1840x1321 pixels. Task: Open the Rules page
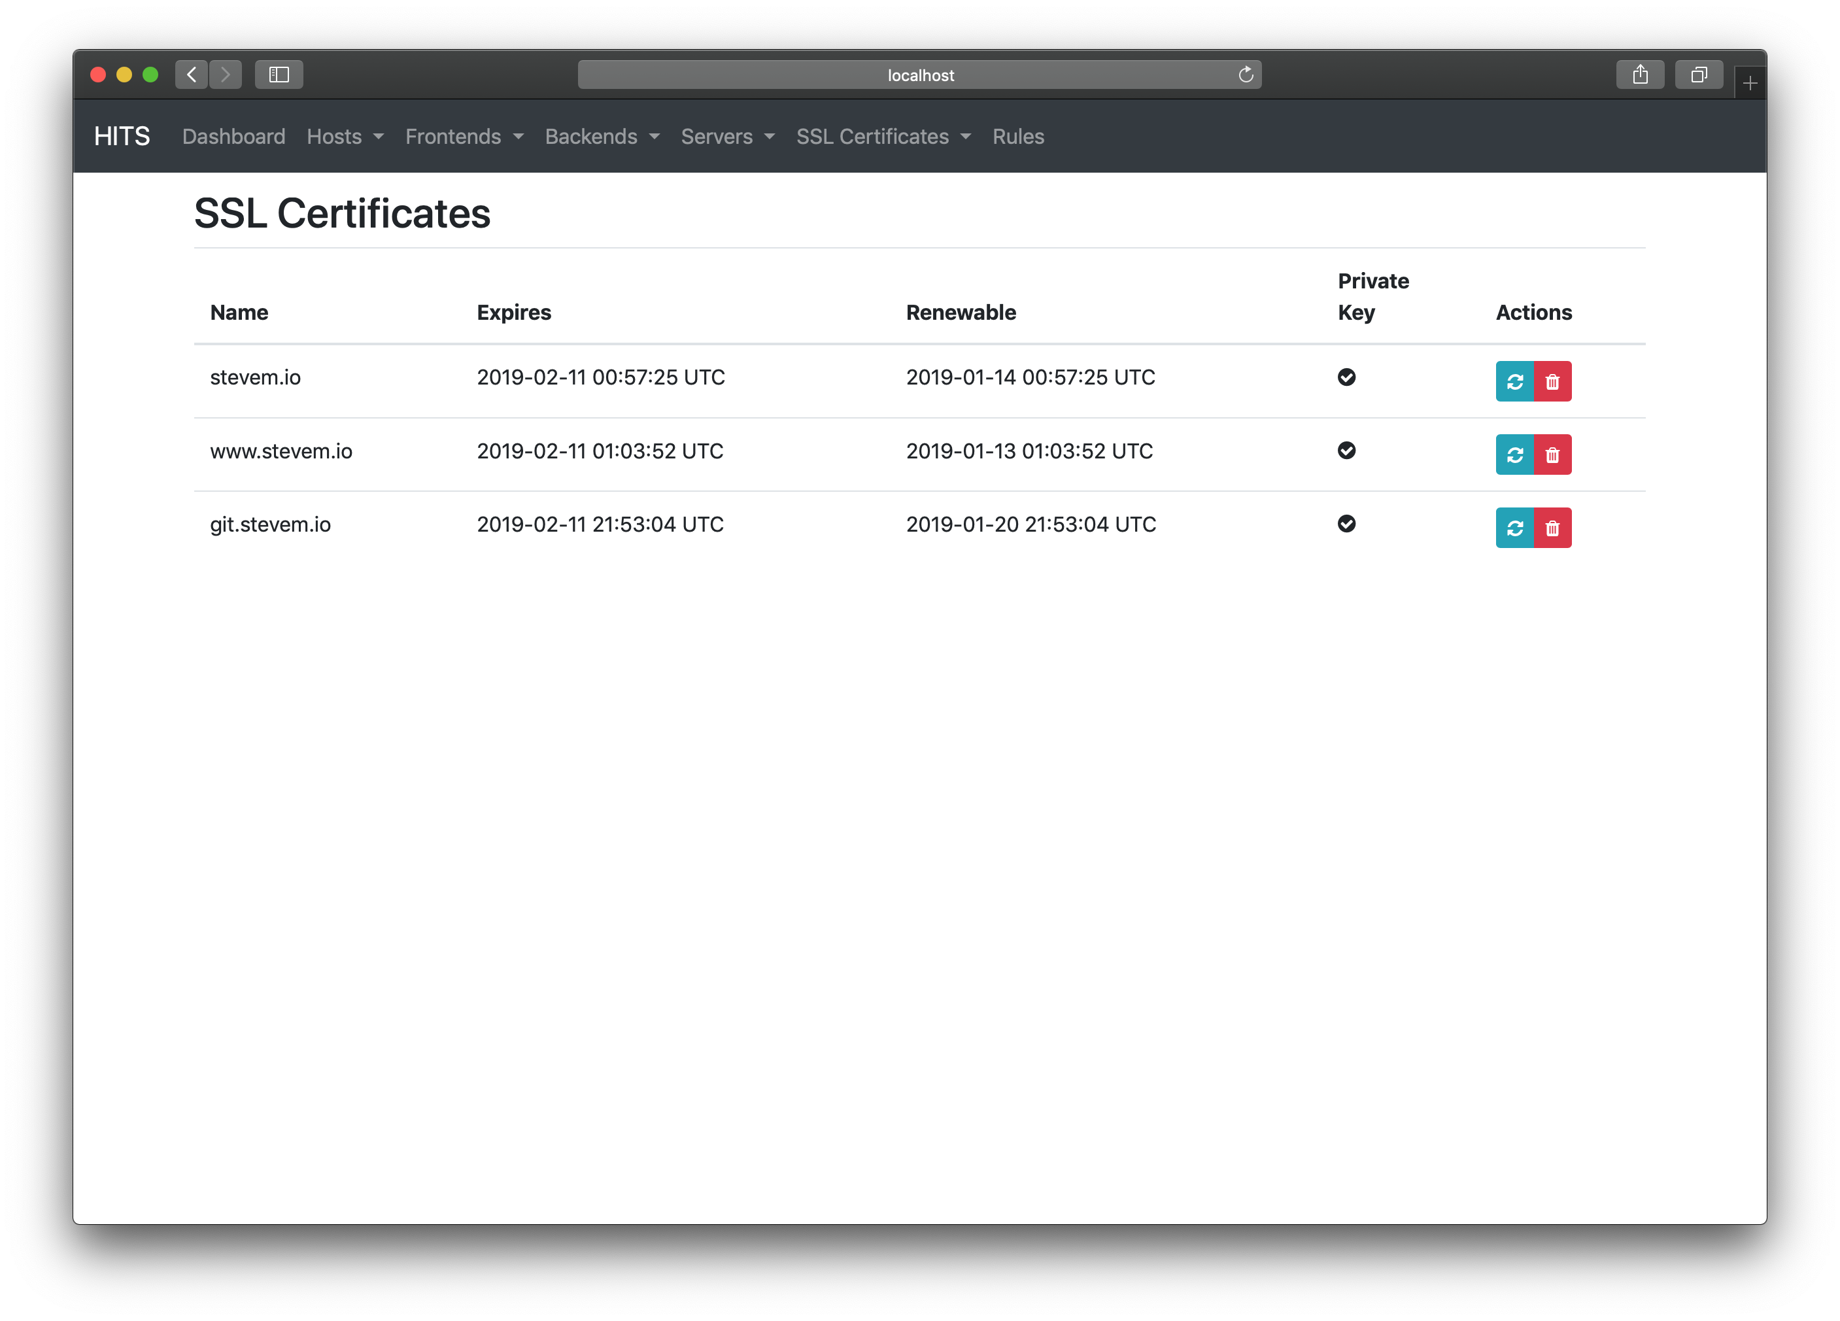coord(1017,136)
